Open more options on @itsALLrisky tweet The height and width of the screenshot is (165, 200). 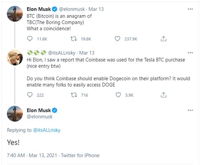pyautogui.click(x=190, y=53)
